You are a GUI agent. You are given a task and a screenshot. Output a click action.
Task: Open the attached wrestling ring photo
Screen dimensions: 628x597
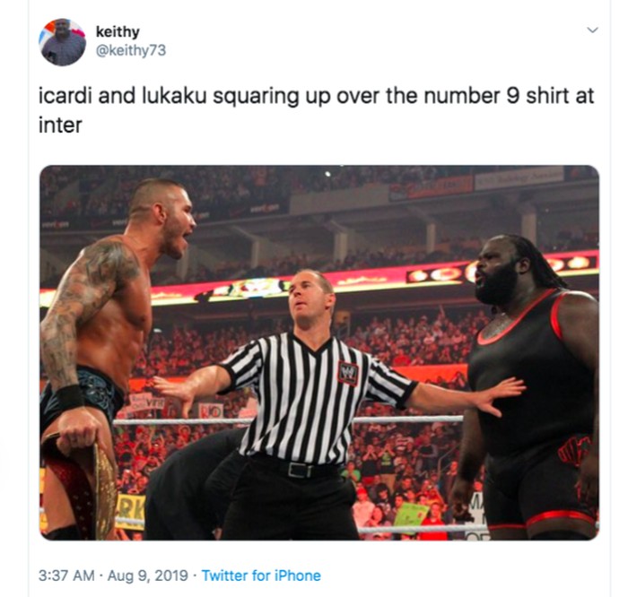click(319, 352)
